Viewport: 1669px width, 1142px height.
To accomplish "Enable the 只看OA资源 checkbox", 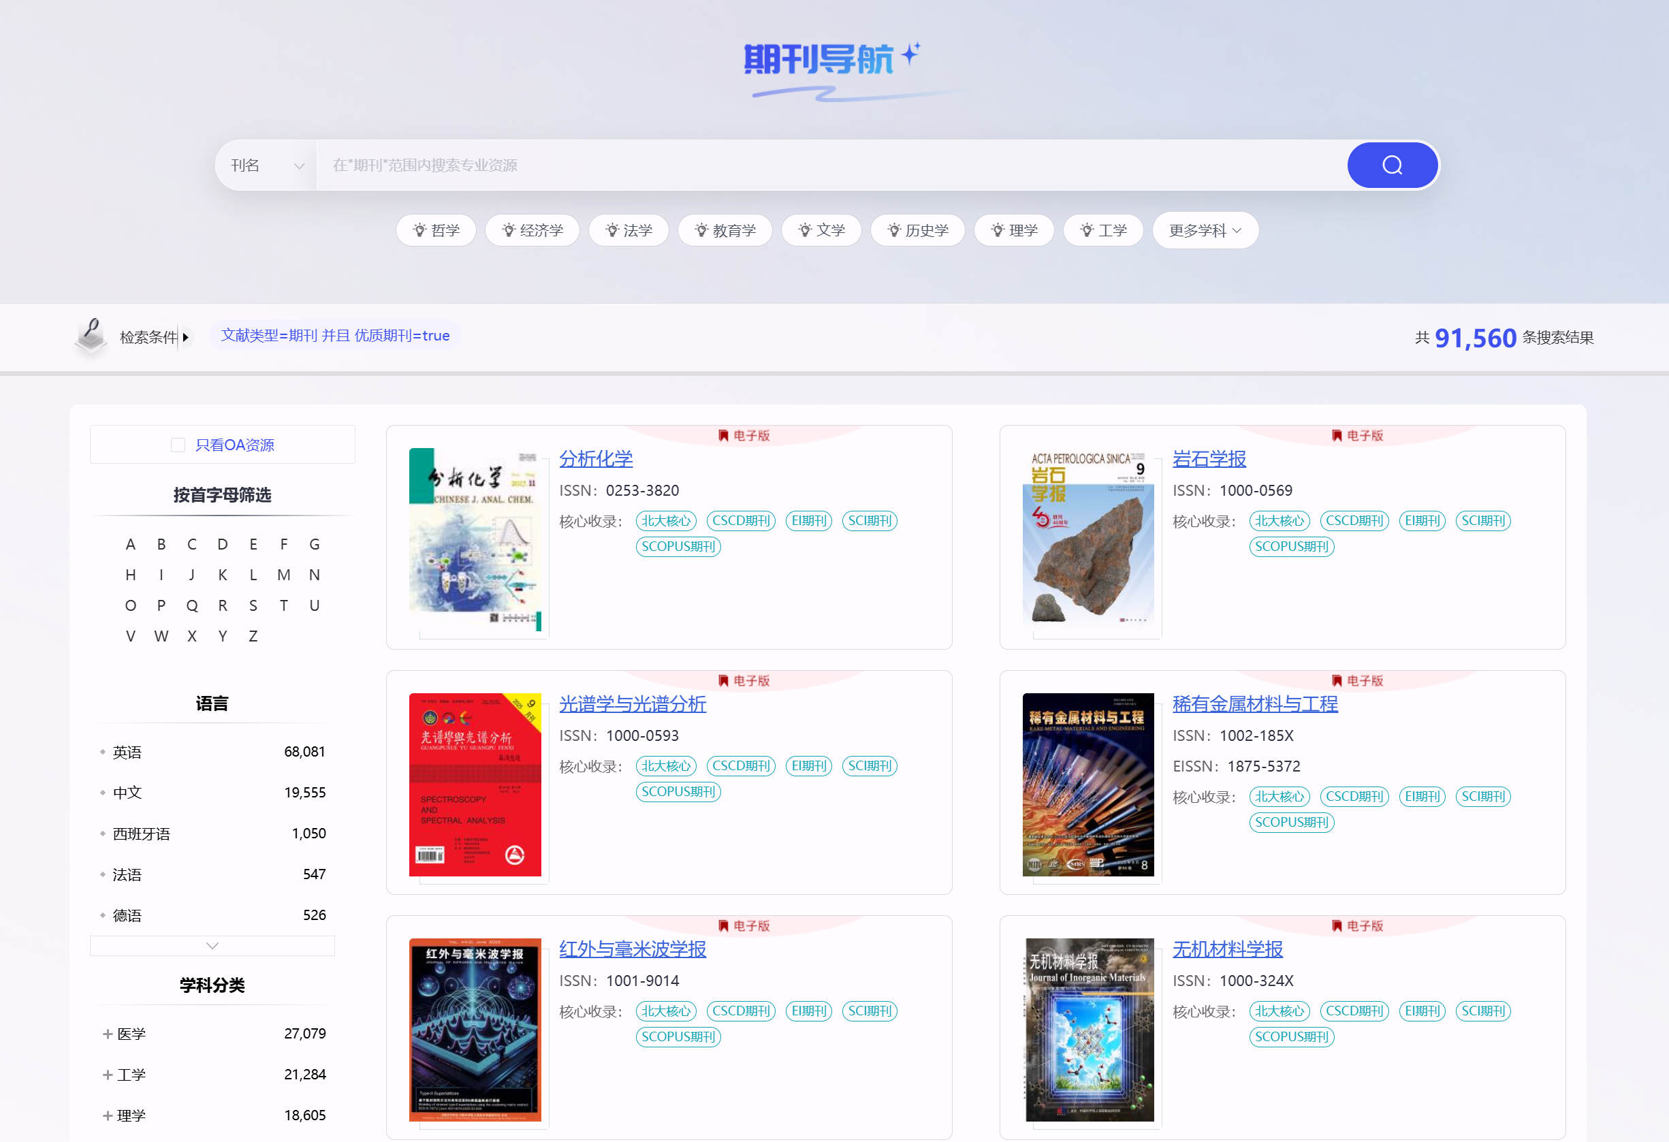I will coord(177,444).
